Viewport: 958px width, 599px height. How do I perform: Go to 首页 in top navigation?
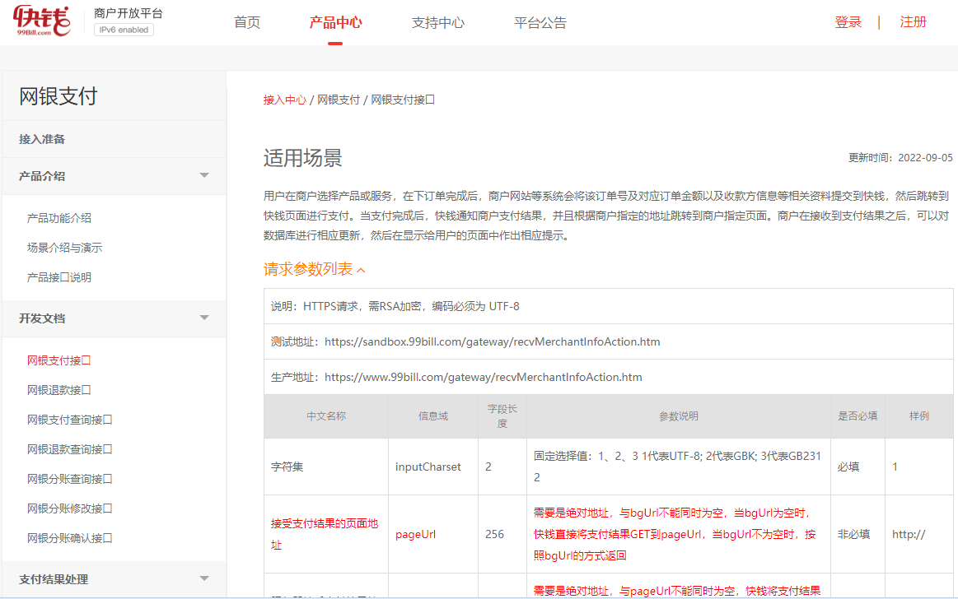coord(247,22)
